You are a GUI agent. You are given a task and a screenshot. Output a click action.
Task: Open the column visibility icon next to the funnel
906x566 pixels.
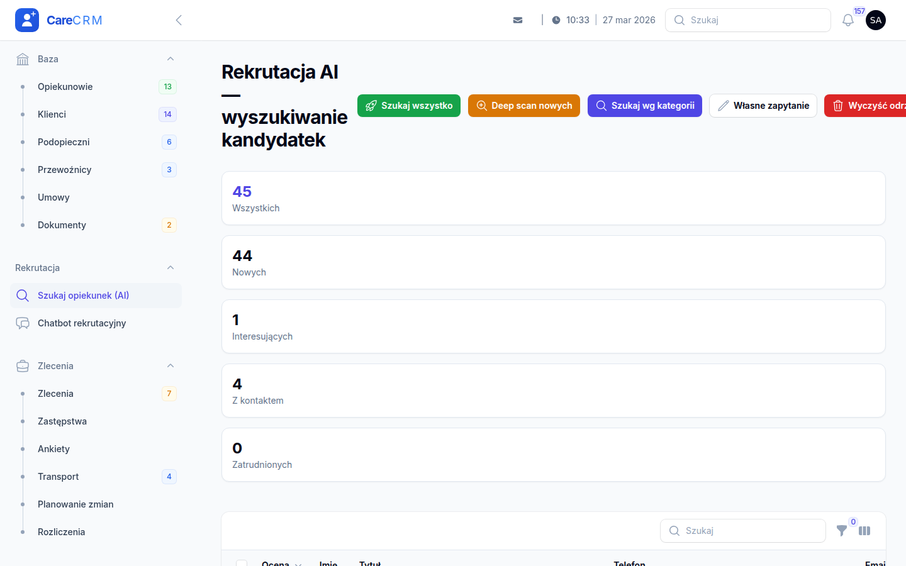tap(864, 531)
